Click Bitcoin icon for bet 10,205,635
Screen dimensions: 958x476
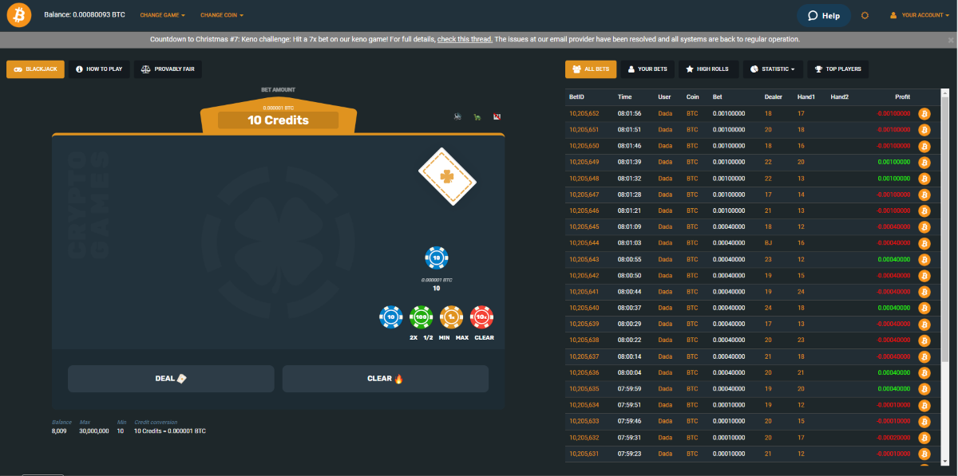[924, 389]
